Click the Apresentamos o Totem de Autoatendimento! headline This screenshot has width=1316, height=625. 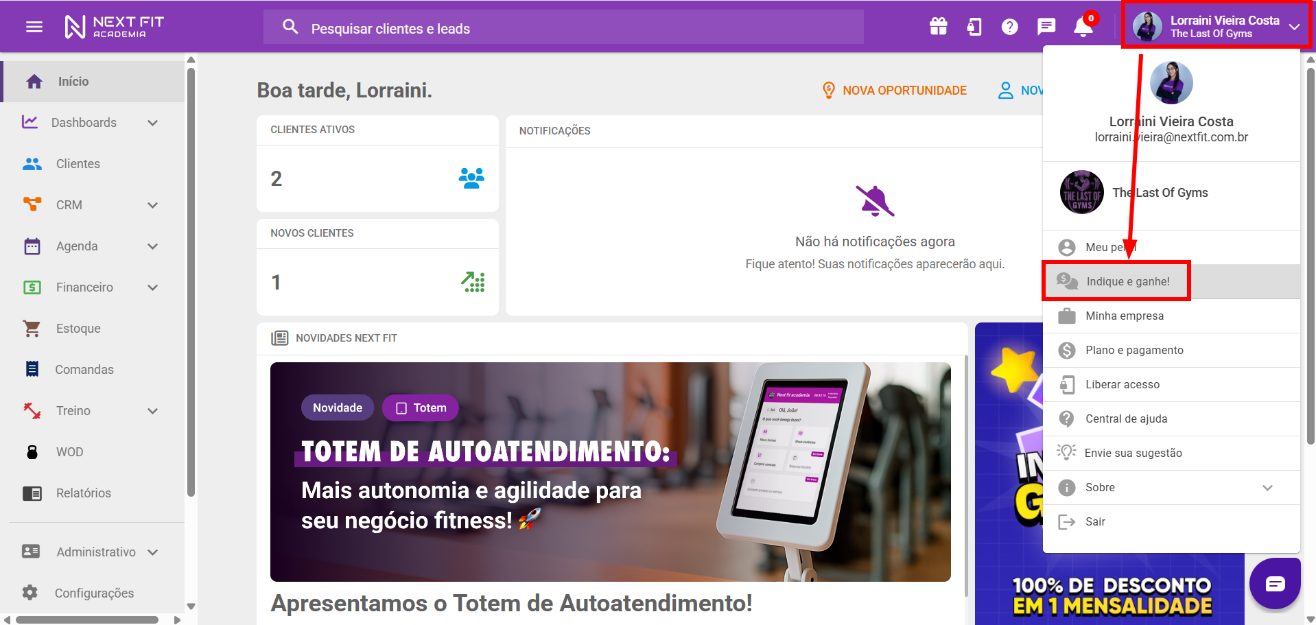tap(511, 603)
